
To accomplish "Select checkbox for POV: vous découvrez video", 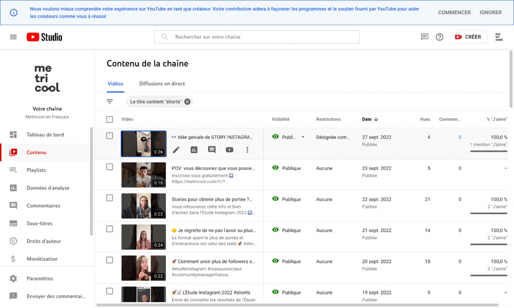I will (110, 167).
